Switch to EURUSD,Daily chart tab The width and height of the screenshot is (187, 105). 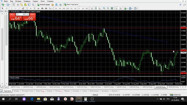(134, 87)
